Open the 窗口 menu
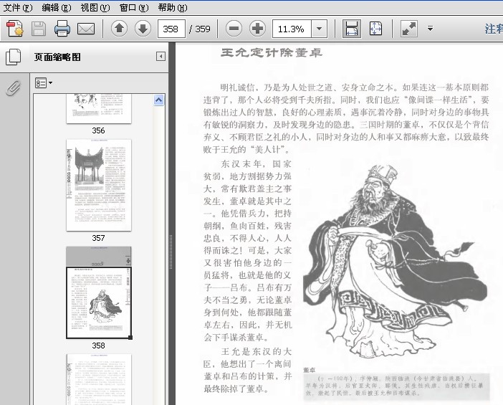 134,7
